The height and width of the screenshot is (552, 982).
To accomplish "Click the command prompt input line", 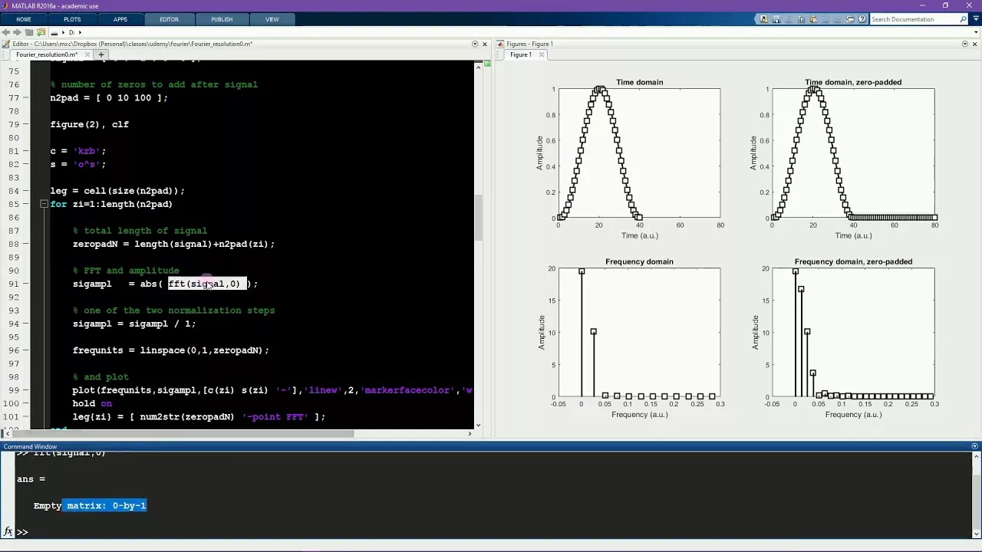I will point(491,531).
